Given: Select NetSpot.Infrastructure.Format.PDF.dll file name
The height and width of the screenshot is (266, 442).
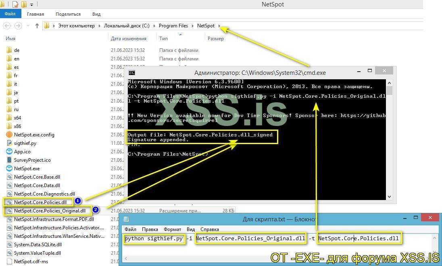Looking at the screenshot, I should (x=54, y=219).
